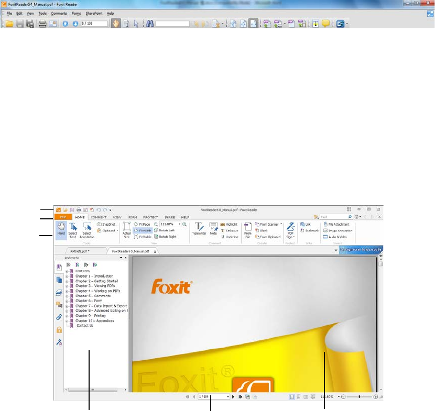Toggle Fit Width view

tap(143, 230)
